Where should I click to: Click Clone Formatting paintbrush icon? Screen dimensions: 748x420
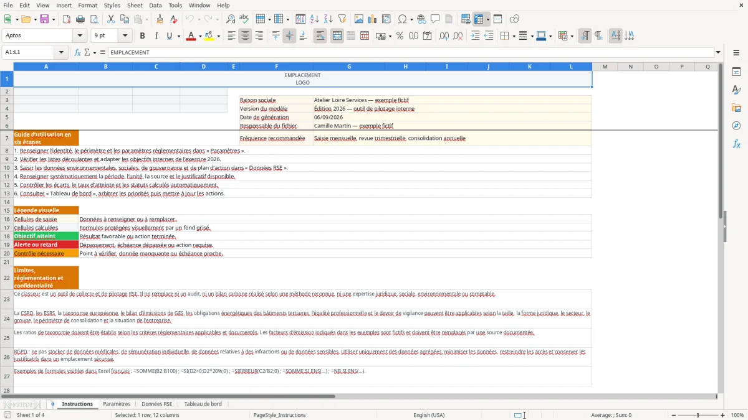pos(160,19)
